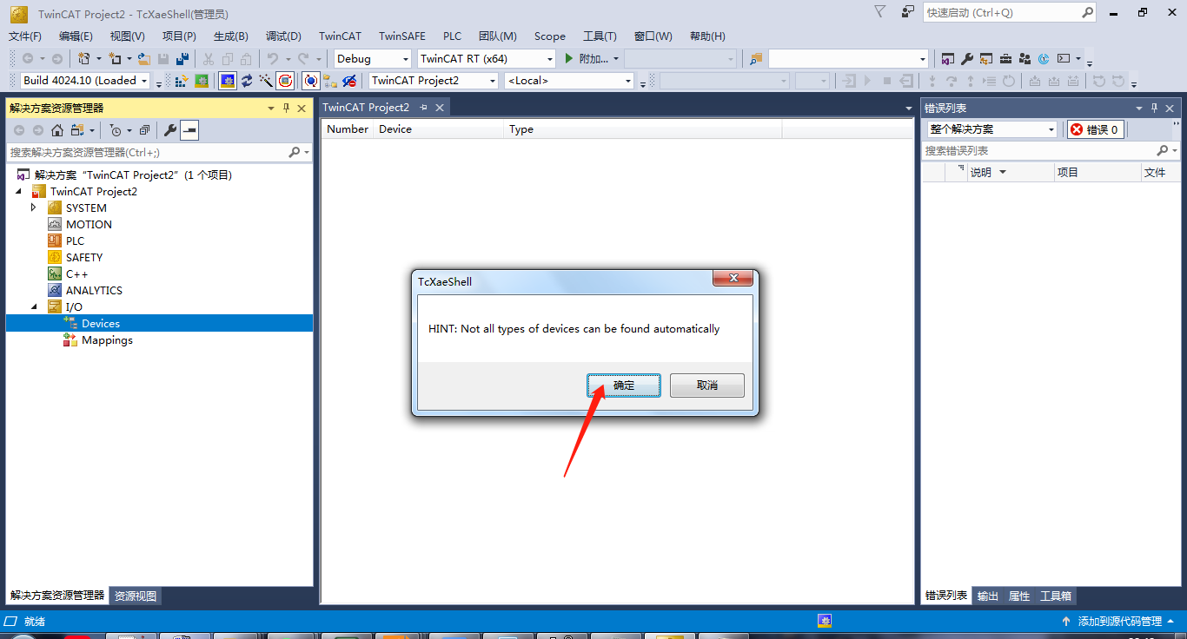Click 取消 in the TcXaeShell dialog
This screenshot has height=639, width=1187.
pos(707,385)
